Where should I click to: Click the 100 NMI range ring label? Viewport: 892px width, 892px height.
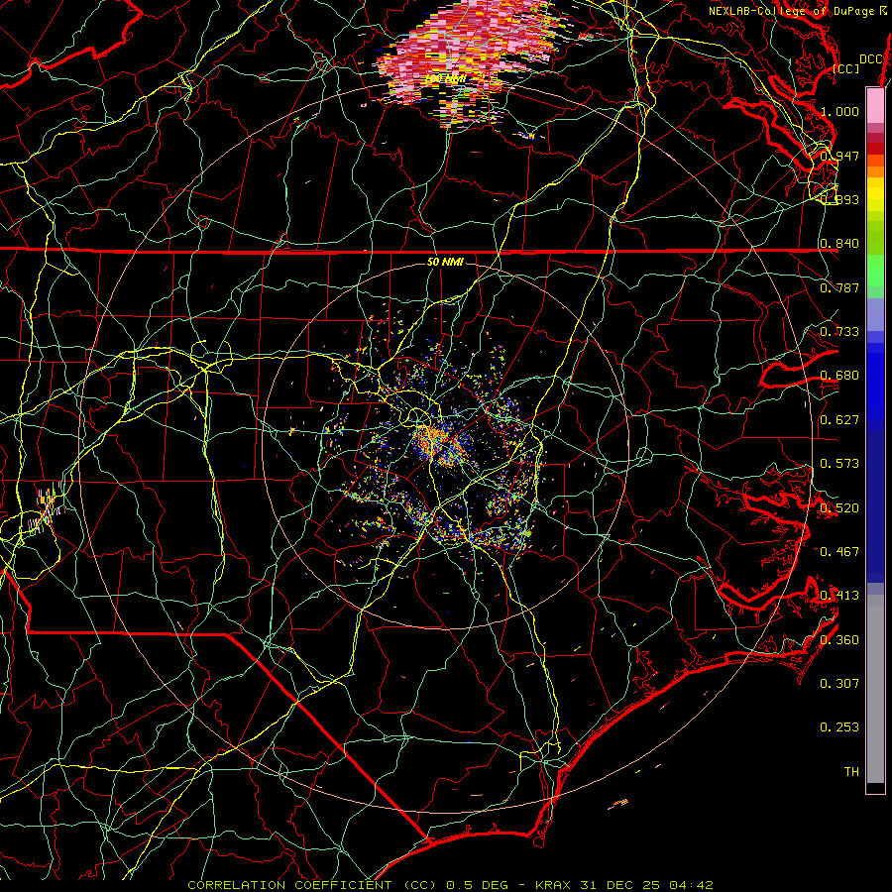[445, 78]
